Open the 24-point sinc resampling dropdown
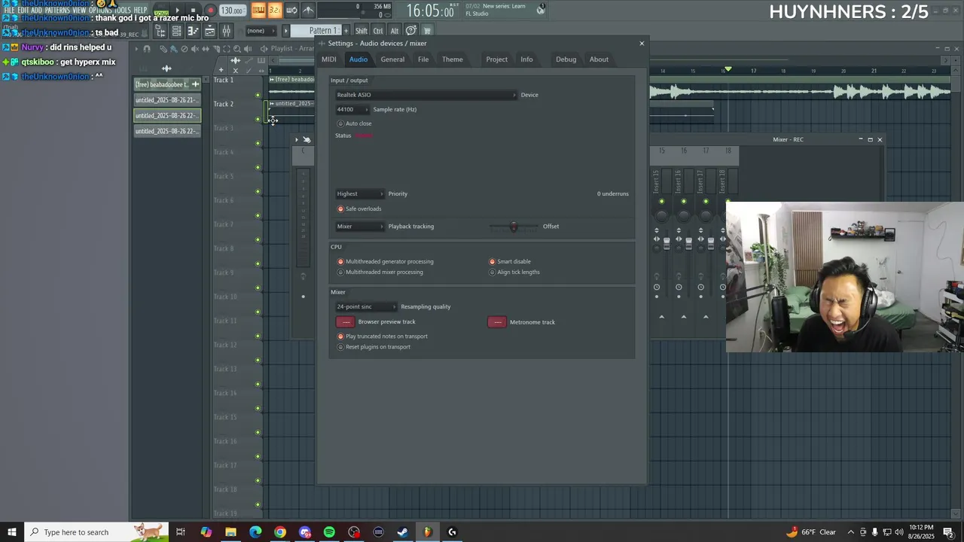The image size is (964, 542). pyautogui.click(x=366, y=306)
